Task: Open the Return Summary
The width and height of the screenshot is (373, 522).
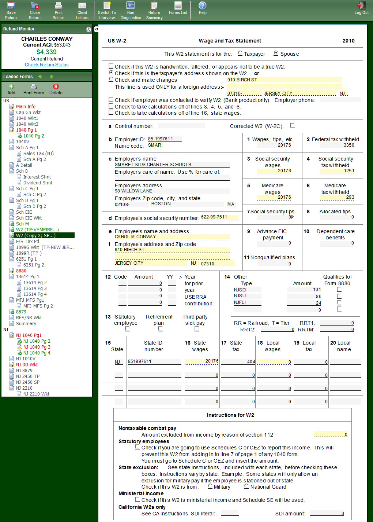Action: (154, 10)
